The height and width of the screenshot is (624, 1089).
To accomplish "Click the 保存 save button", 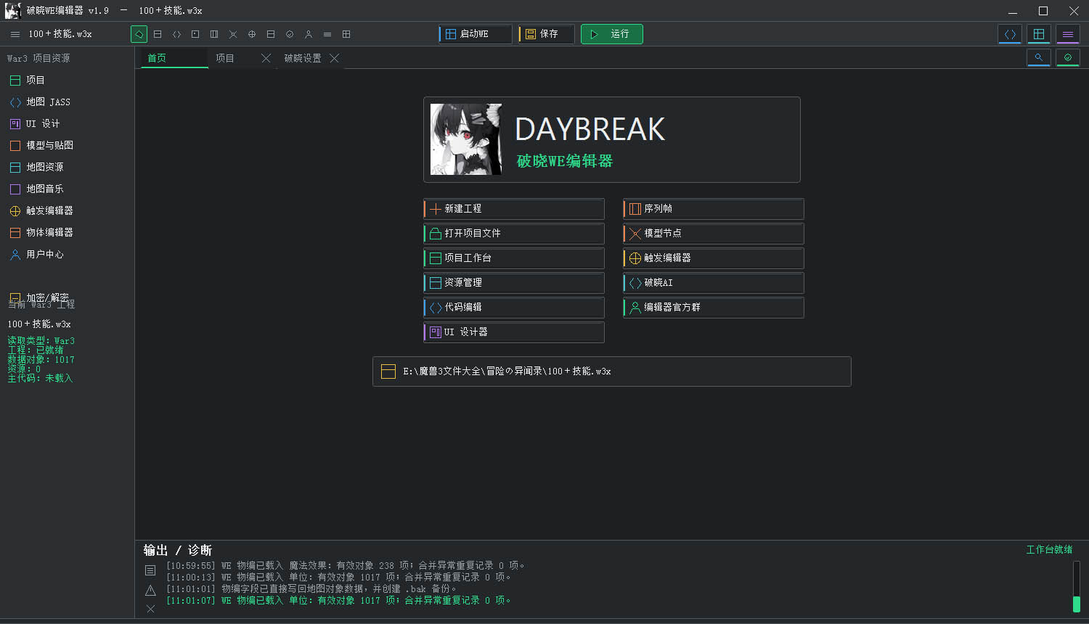I will click(547, 34).
